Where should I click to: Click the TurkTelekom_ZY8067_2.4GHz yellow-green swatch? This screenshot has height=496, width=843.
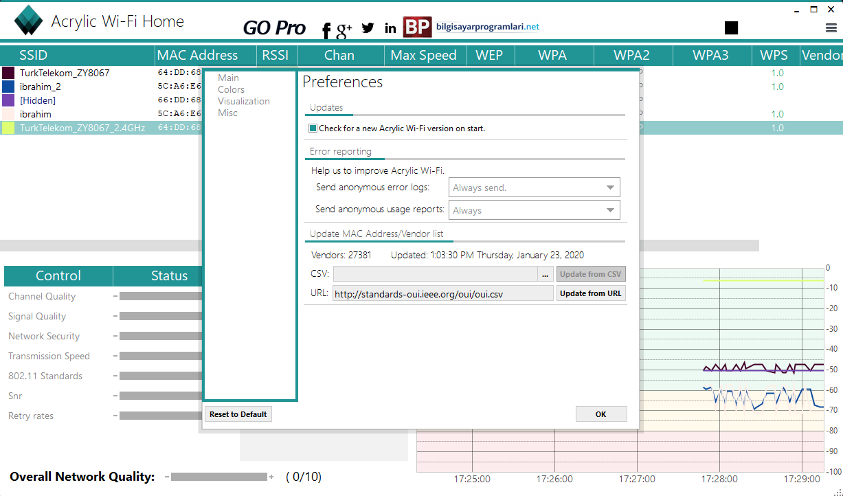coord(8,128)
